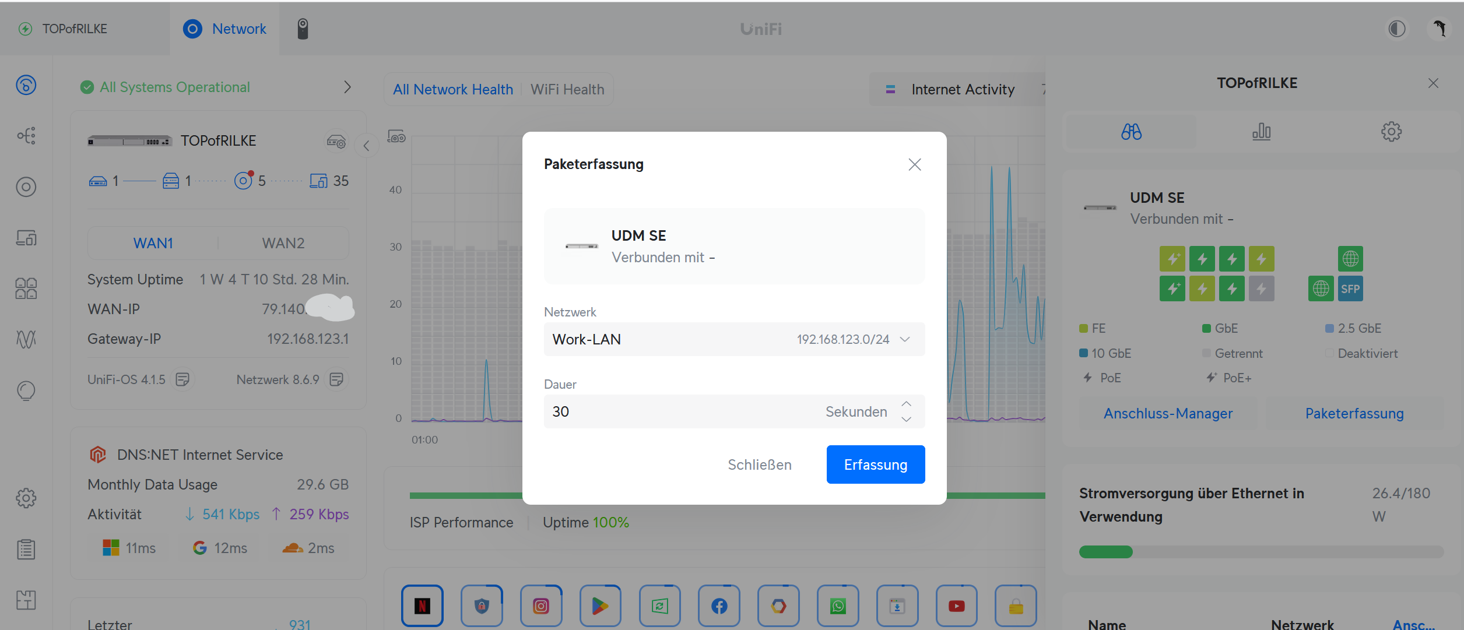Select the WAN2 tab
The image size is (1464, 630).
[283, 243]
